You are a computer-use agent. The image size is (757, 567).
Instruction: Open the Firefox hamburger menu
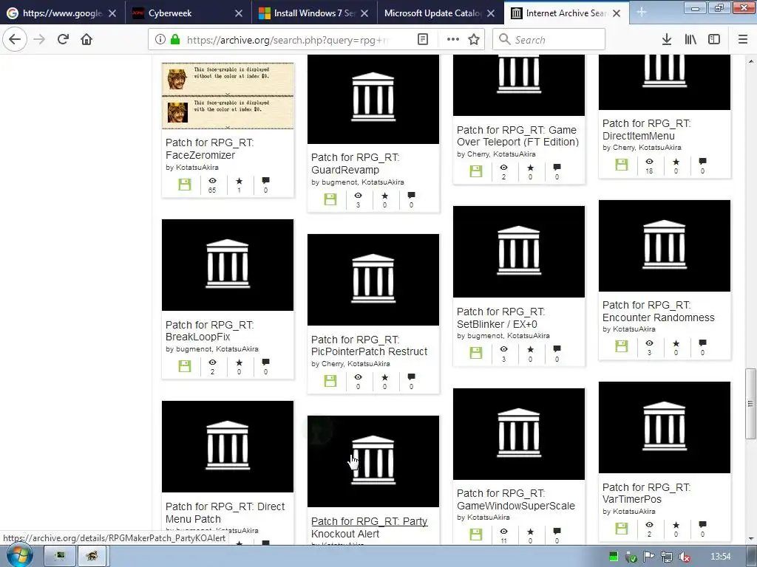[x=743, y=40]
